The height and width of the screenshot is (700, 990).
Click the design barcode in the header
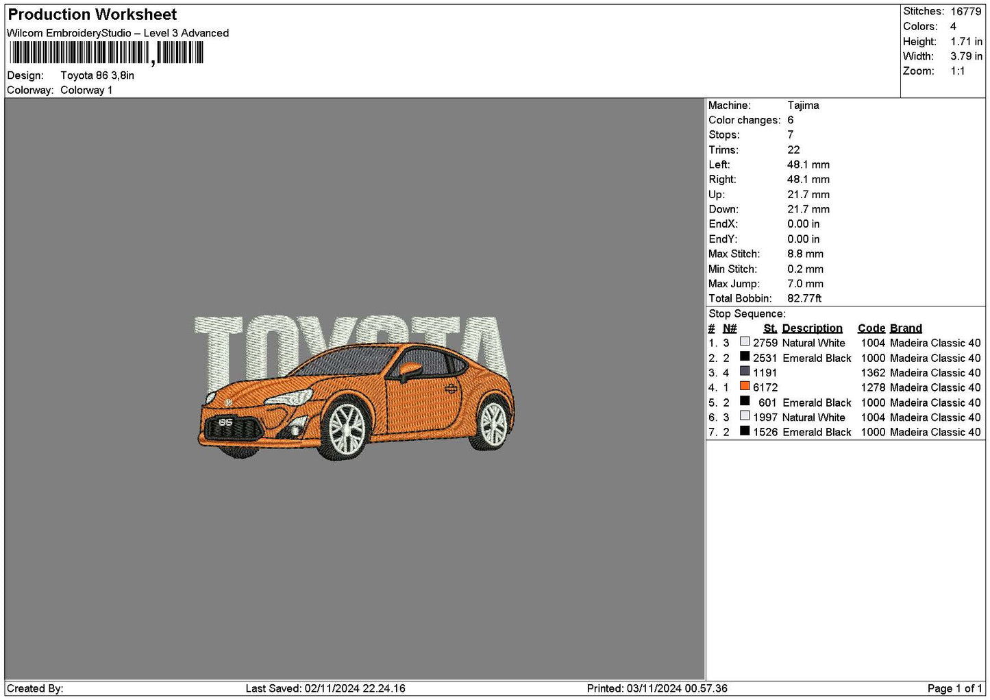106,53
